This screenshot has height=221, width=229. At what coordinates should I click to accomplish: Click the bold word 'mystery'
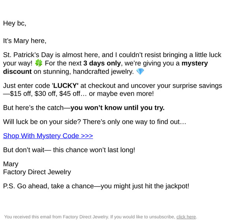pos(195,63)
